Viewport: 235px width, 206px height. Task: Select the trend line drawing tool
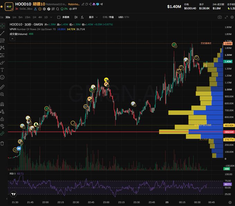click(2, 33)
